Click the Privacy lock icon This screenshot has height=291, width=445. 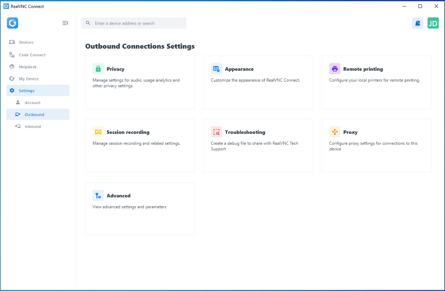98,69
